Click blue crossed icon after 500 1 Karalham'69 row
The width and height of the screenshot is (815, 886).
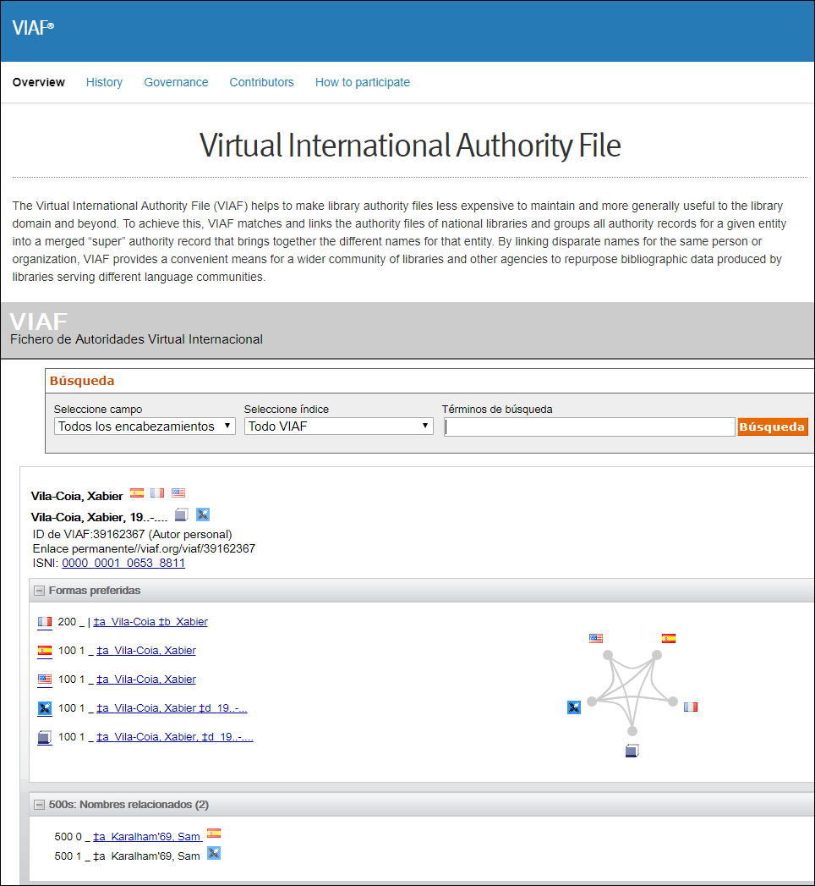tap(214, 853)
